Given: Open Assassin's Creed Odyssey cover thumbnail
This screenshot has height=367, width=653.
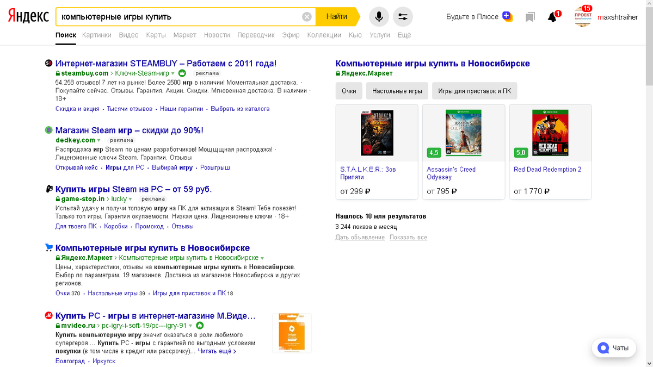Looking at the screenshot, I should click(x=464, y=133).
